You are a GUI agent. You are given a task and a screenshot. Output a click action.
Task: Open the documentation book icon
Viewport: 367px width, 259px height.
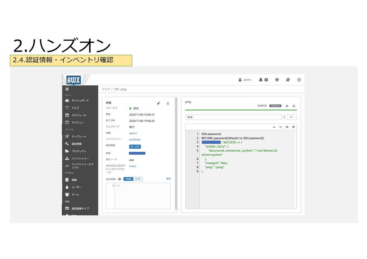coord(288,80)
